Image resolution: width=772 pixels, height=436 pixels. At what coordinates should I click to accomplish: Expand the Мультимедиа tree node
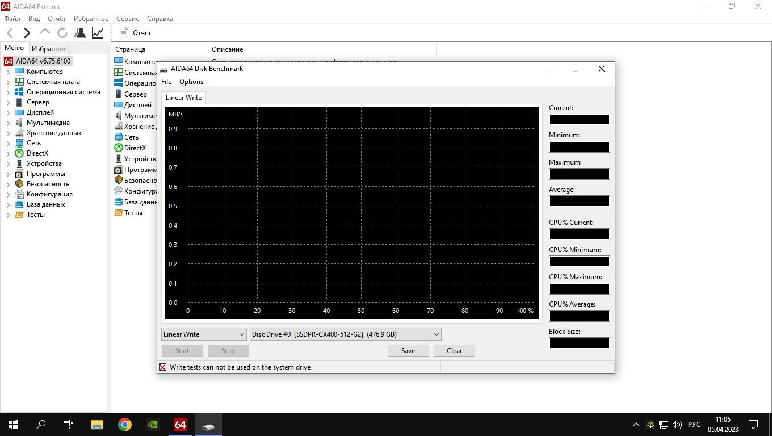point(8,123)
